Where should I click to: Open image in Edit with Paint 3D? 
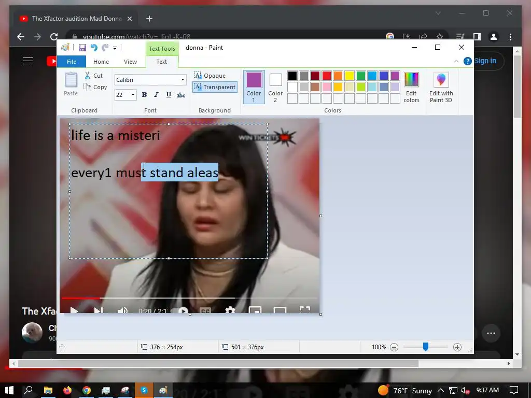(441, 87)
